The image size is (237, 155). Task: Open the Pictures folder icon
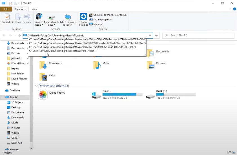(151, 65)
